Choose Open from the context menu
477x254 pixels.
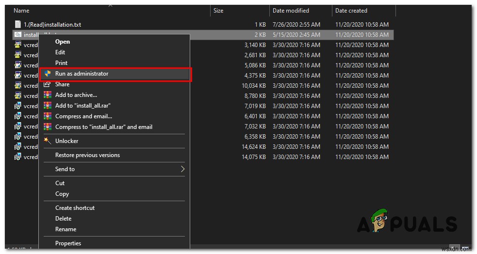pyautogui.click(x=63, y=42)
